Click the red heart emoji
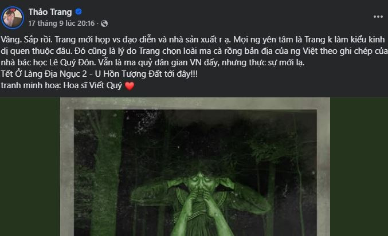The width and height of the screenshot is (388, 236). tap(130, 85)
